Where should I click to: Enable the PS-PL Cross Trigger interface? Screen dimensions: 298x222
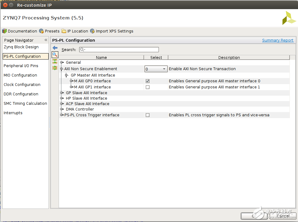point(148,115)
